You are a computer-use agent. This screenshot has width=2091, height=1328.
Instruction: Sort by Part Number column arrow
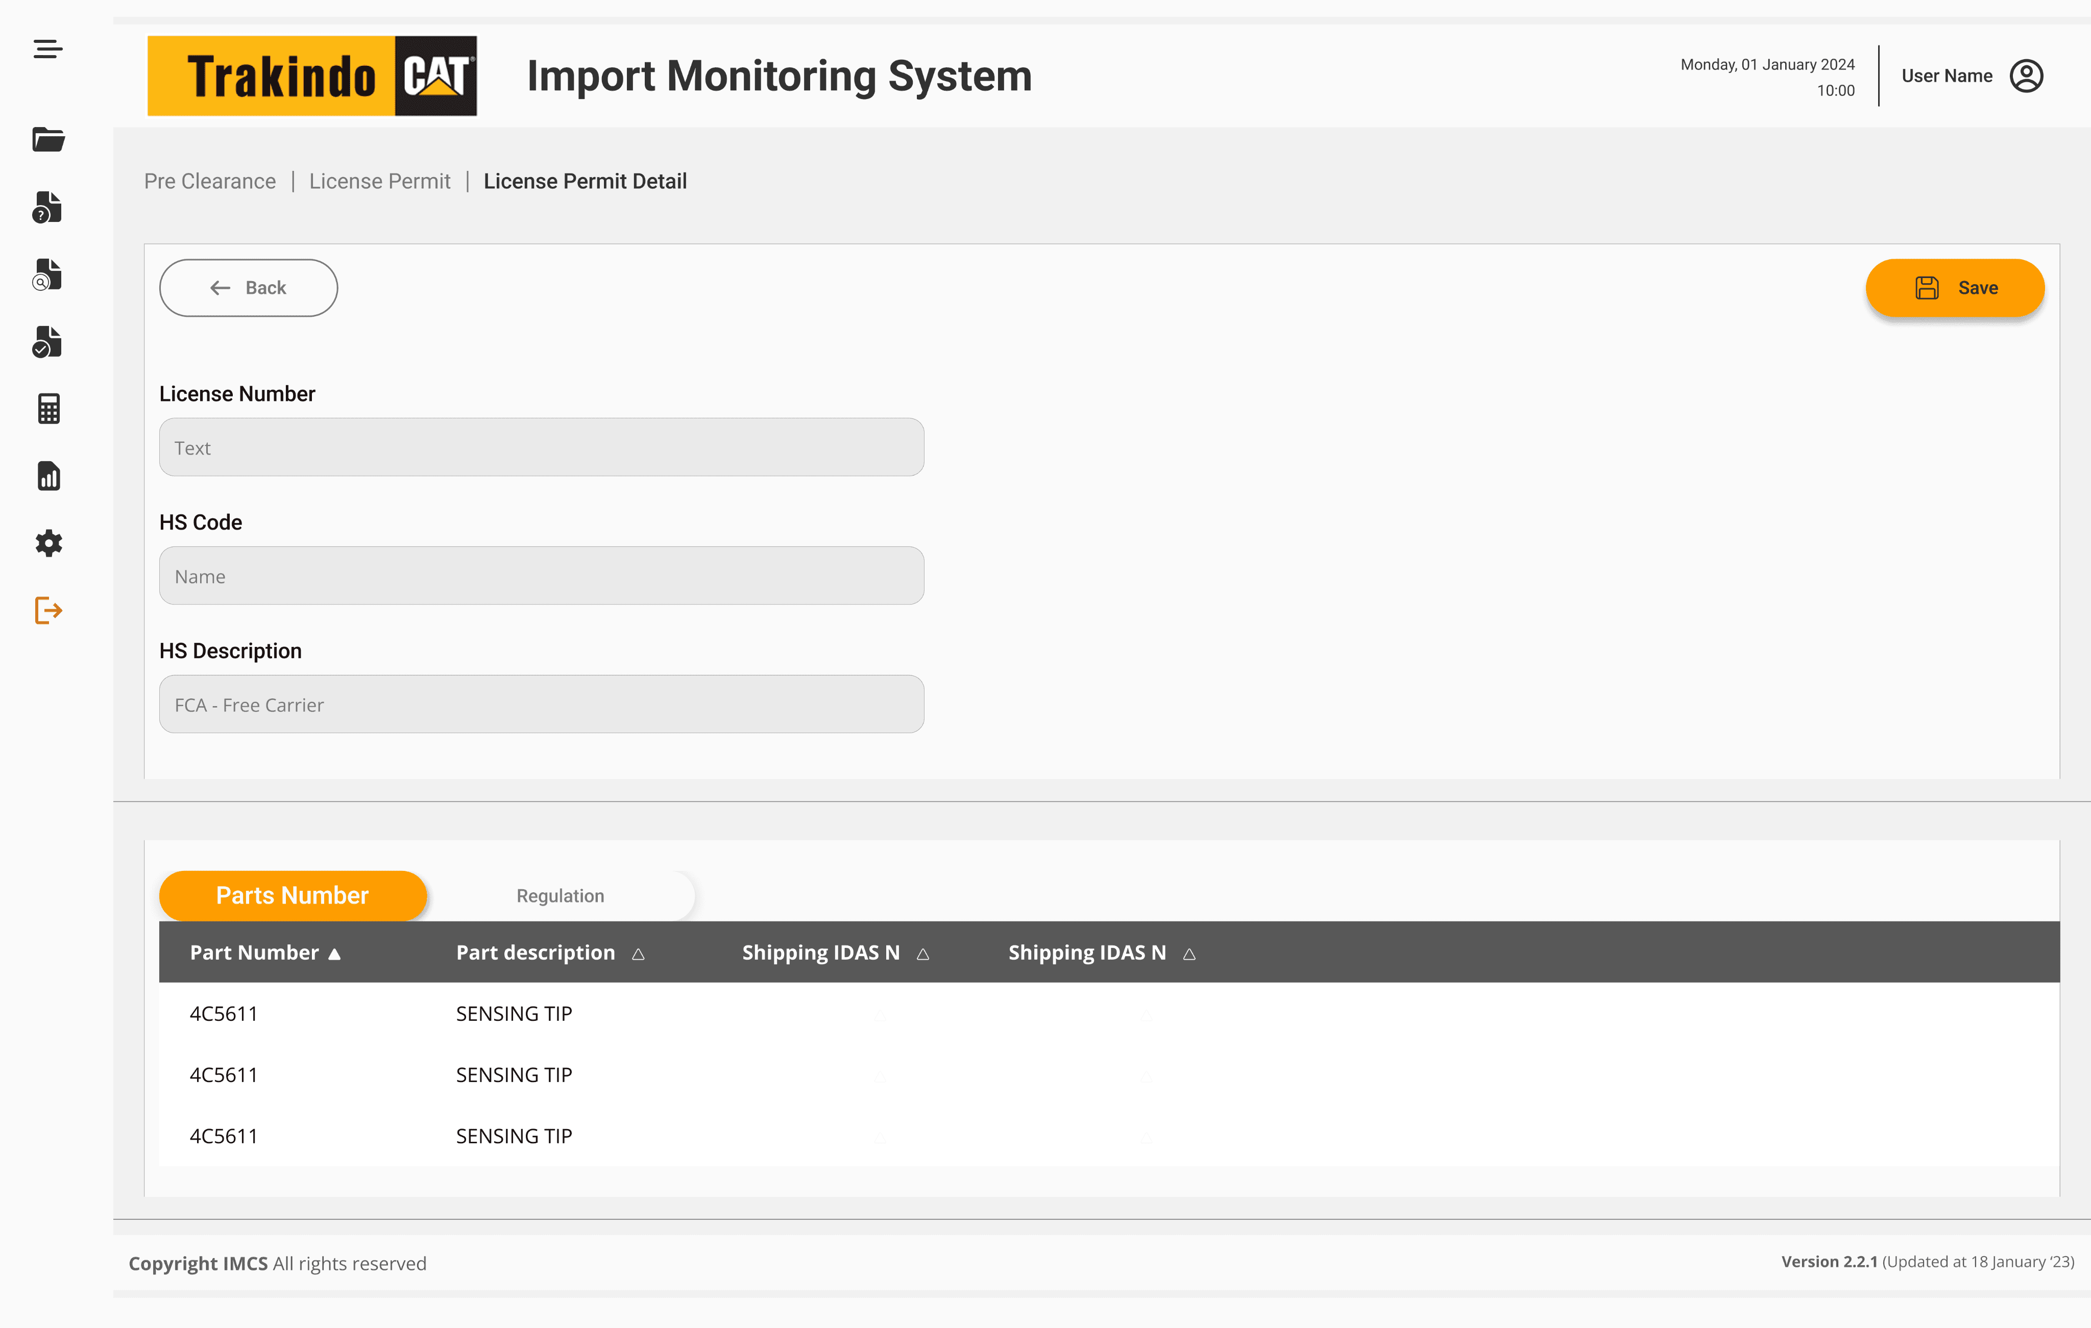[334, 954]
